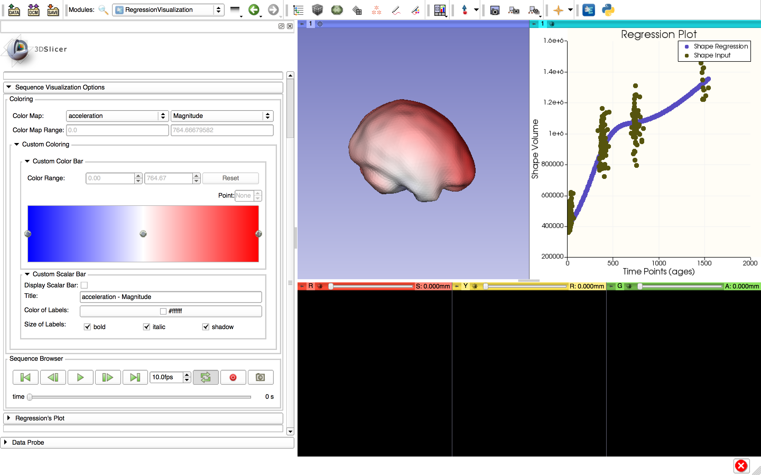Click the SAVE scene icon
The image size is (761, 475).
tap(53, 10)
